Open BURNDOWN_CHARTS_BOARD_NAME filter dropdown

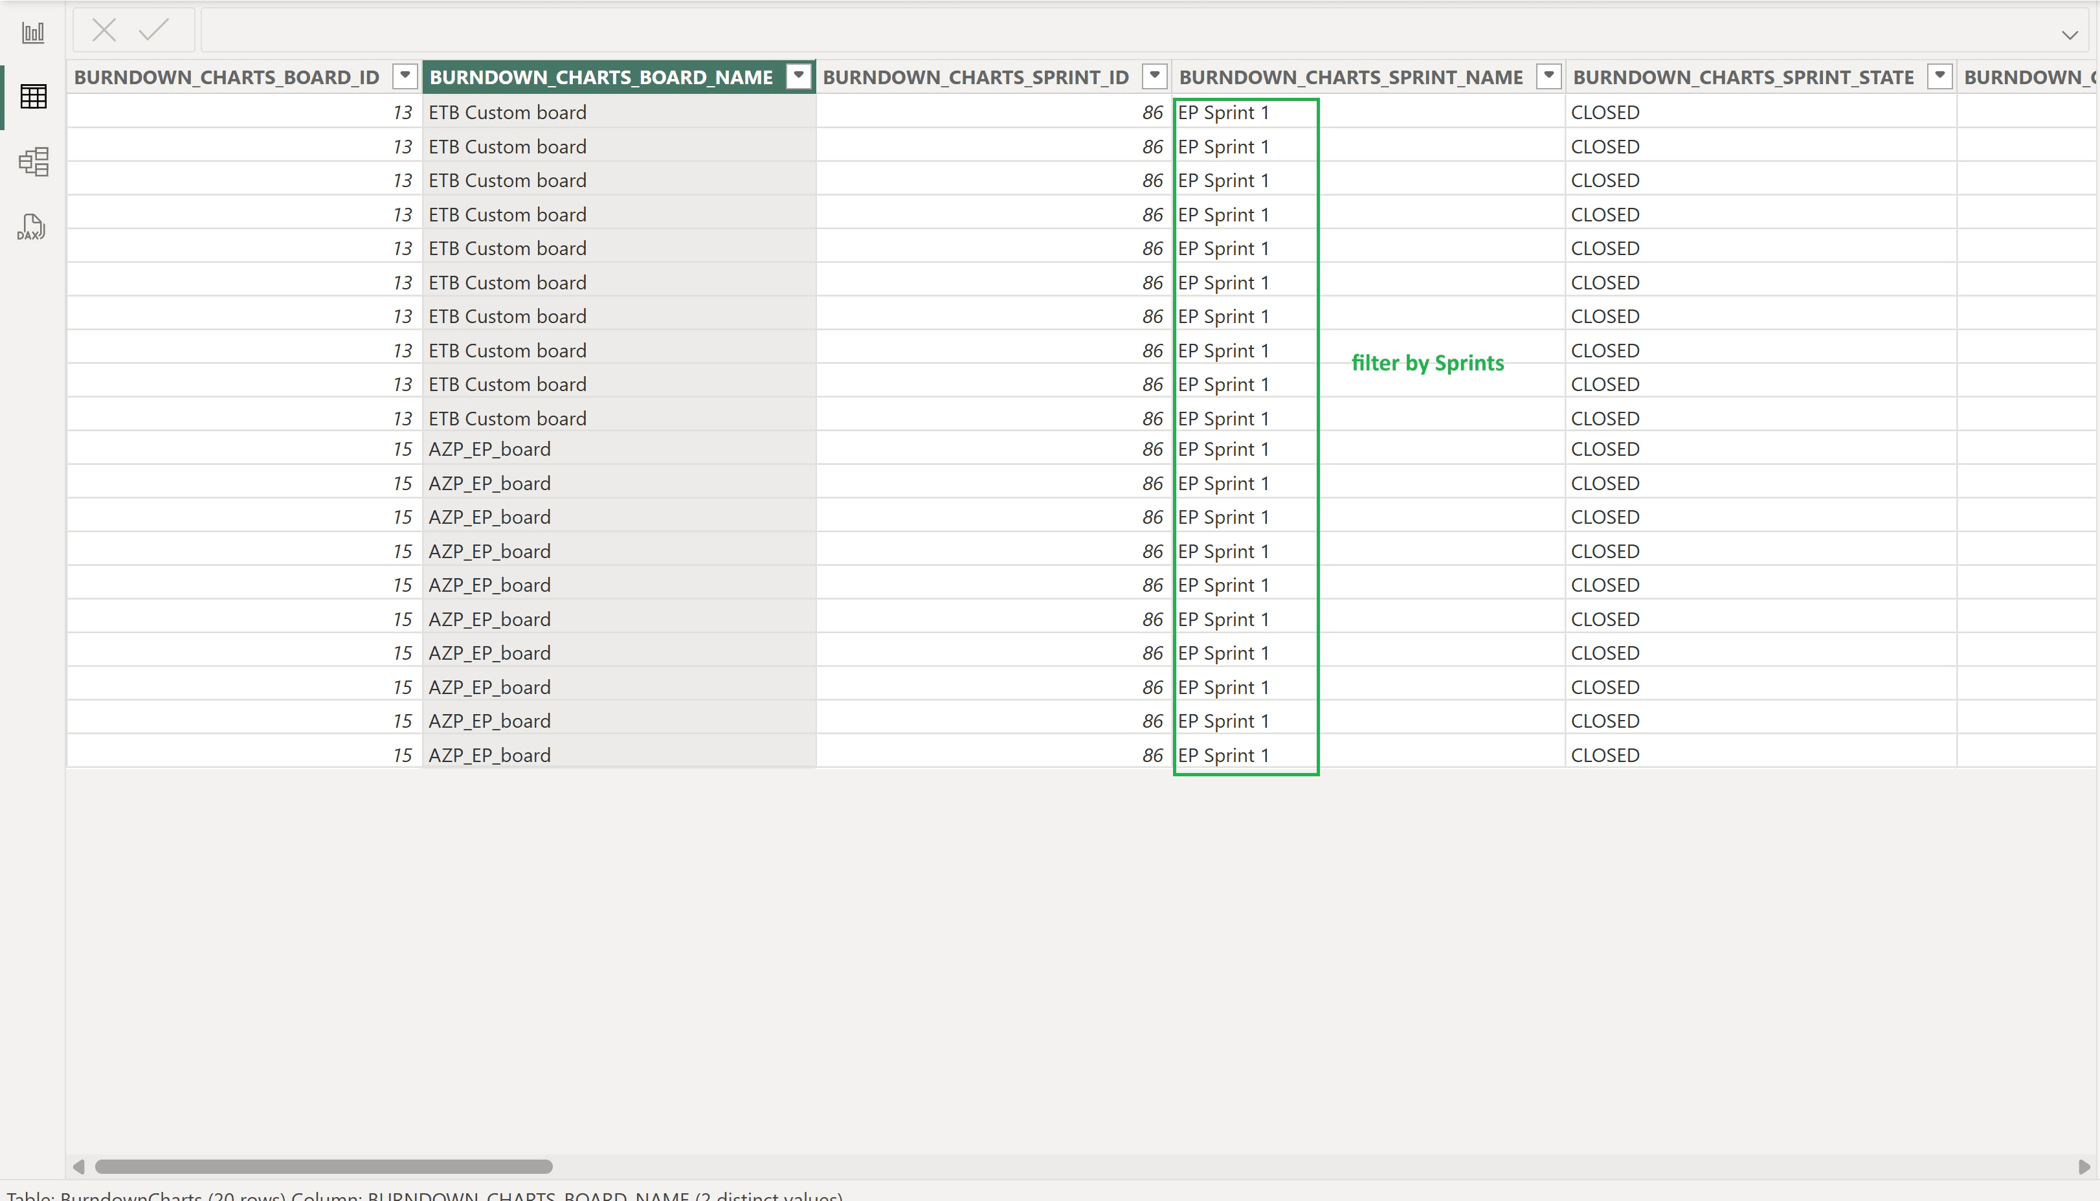pyautogui.click(x=798, y=76)
